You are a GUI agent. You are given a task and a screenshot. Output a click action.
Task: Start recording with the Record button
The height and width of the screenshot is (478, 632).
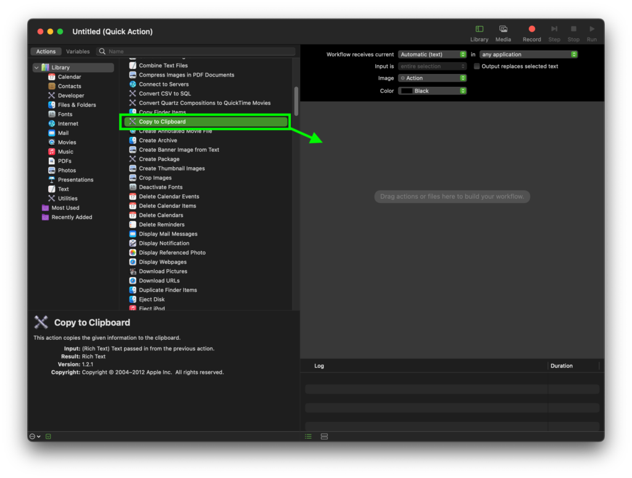tap(531, 29)
